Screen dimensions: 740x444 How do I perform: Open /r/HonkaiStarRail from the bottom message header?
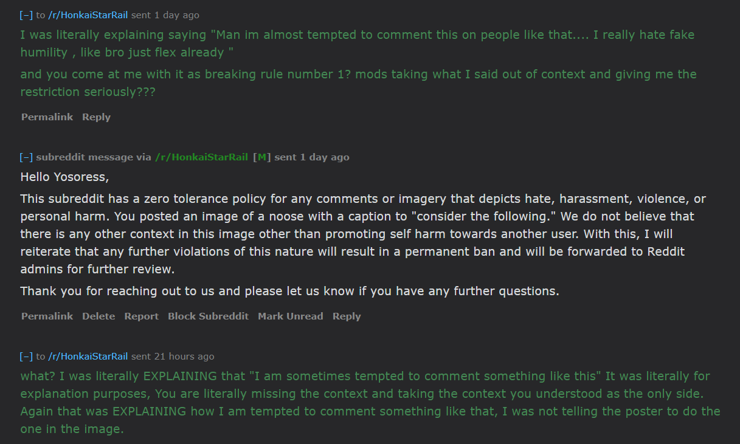[87, 356]
